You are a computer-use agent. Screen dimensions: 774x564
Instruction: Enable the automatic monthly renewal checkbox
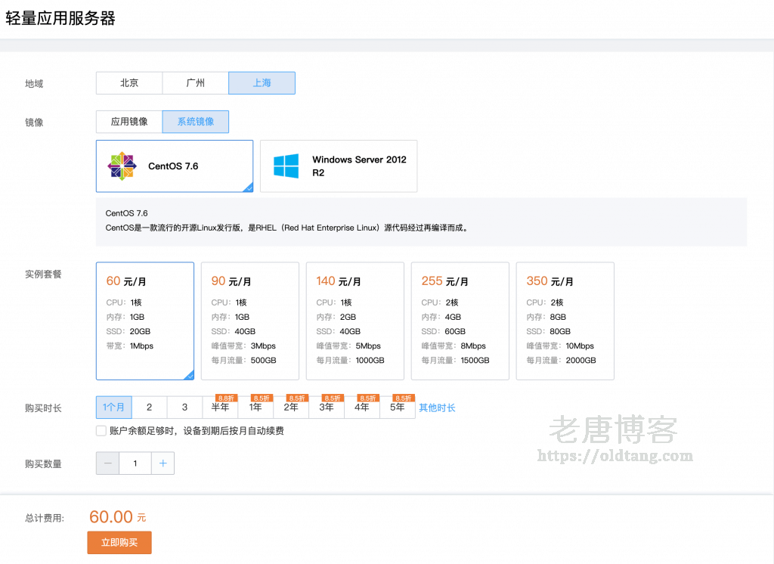point(101,430)
